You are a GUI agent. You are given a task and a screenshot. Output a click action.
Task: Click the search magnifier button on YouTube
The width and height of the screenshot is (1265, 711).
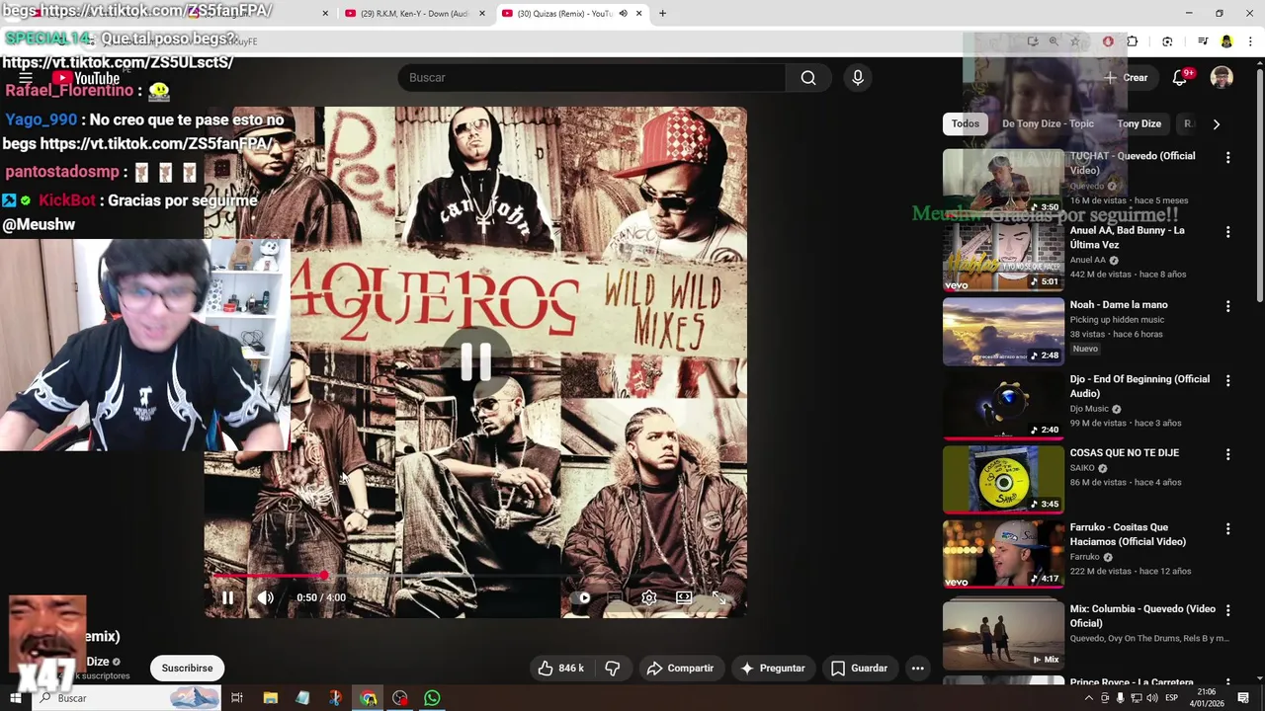(808, 78)
